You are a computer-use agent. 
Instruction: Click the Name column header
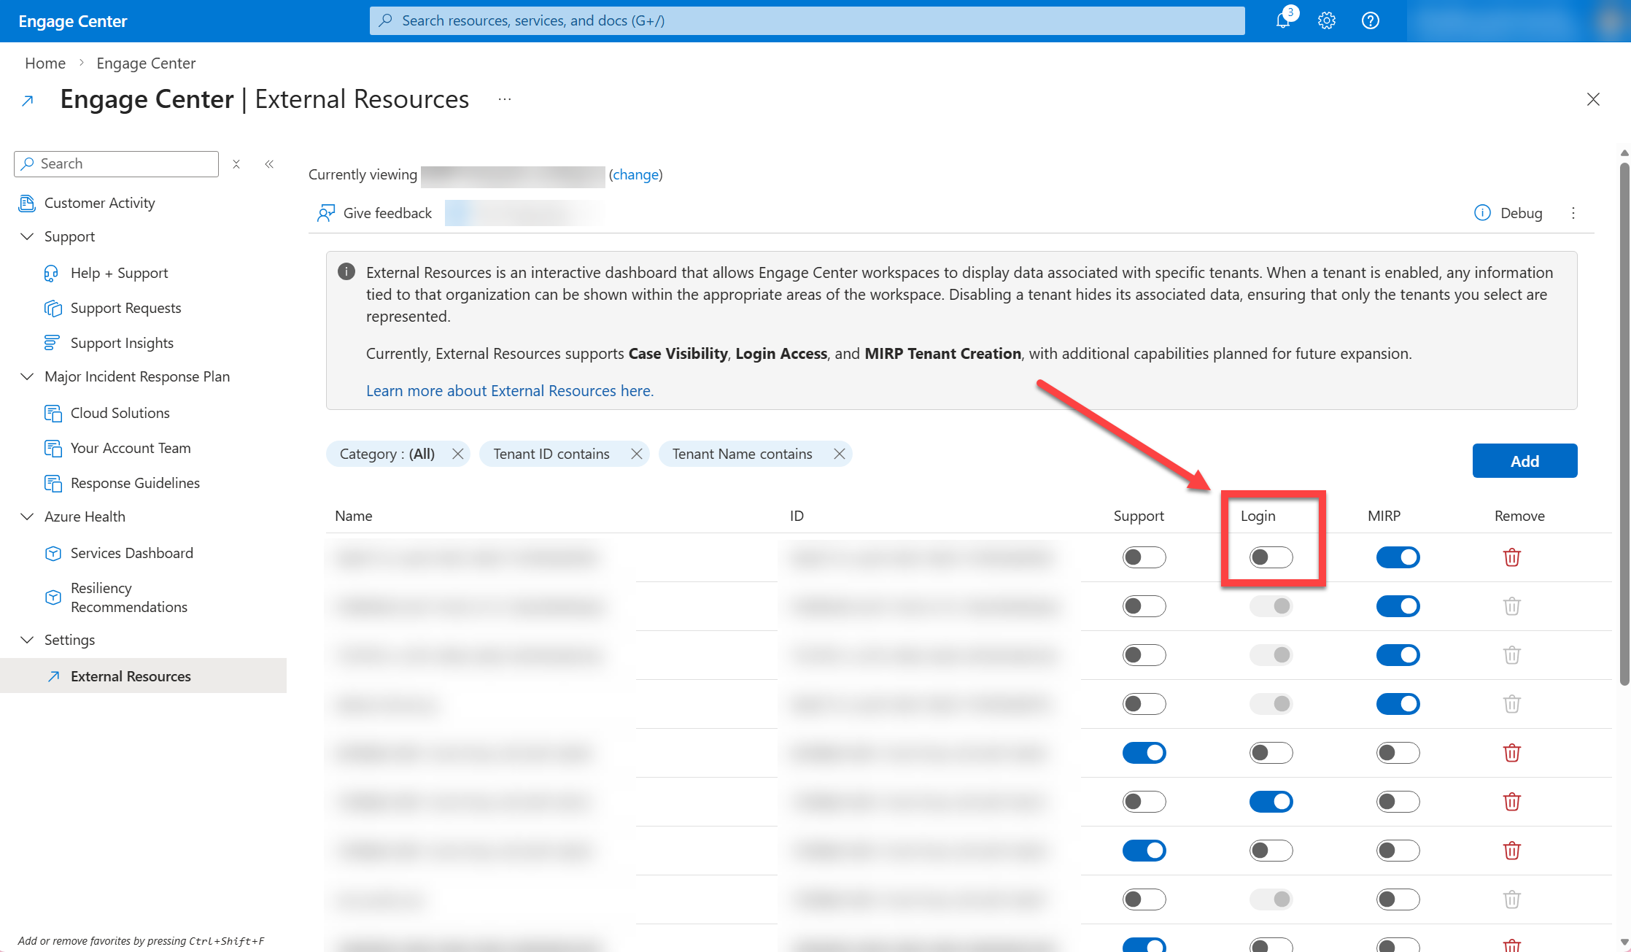coord(354,516)
